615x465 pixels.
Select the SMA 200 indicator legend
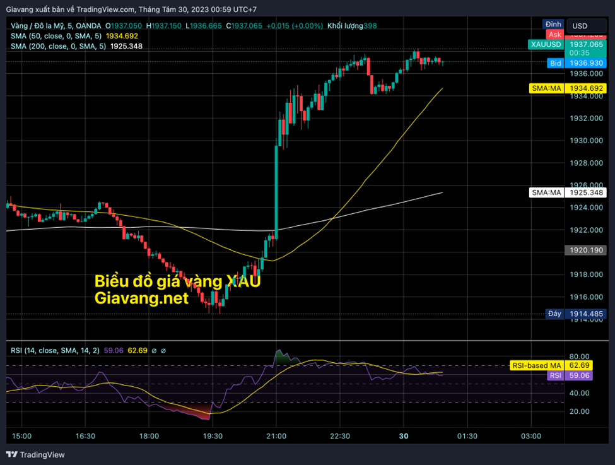point(58,46)
